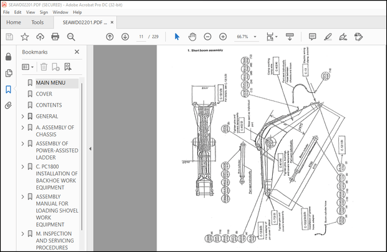Open bookmarks options dropdown
Image resolution: width=387 pixels, height=252 pixels.
(27, 67)
